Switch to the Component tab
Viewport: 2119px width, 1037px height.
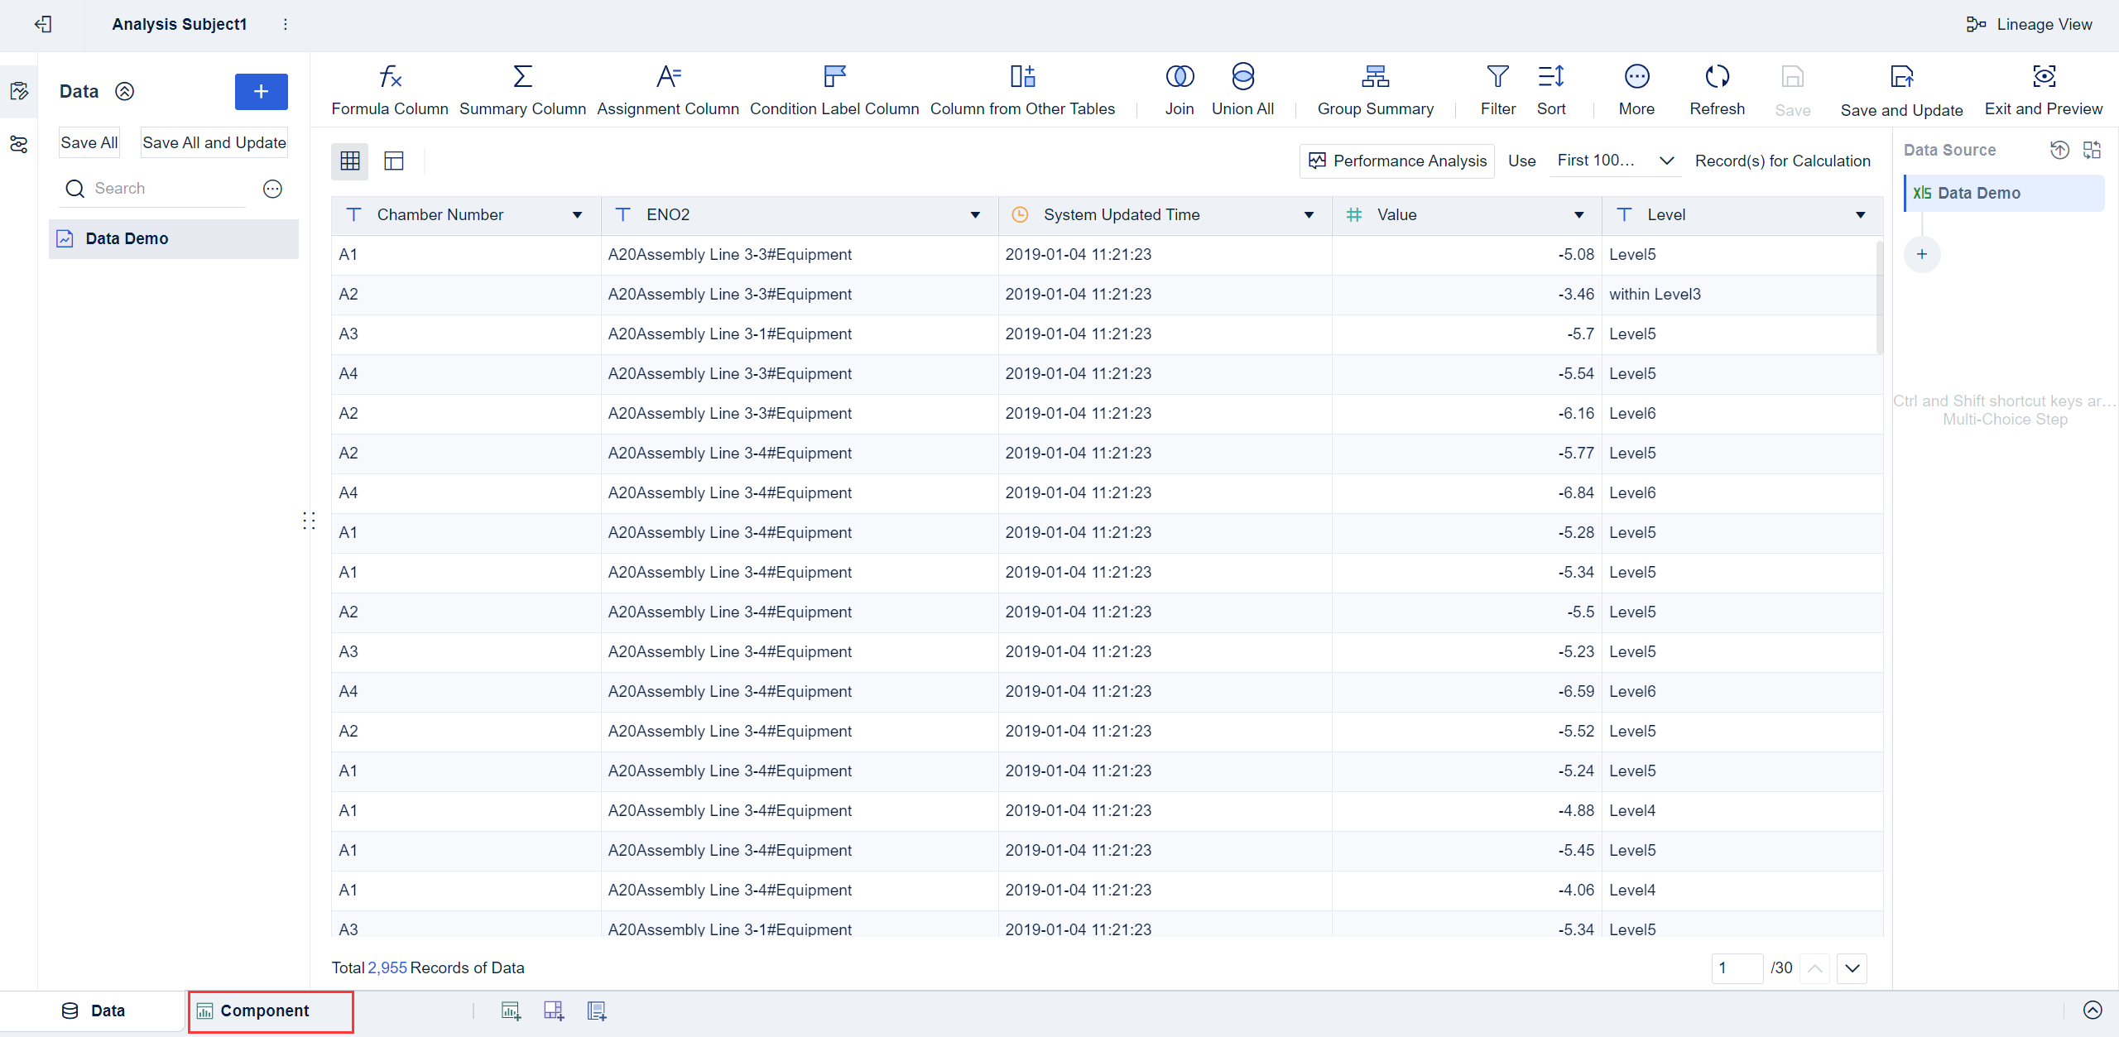pyautogui.click(x=265, y=1011)
